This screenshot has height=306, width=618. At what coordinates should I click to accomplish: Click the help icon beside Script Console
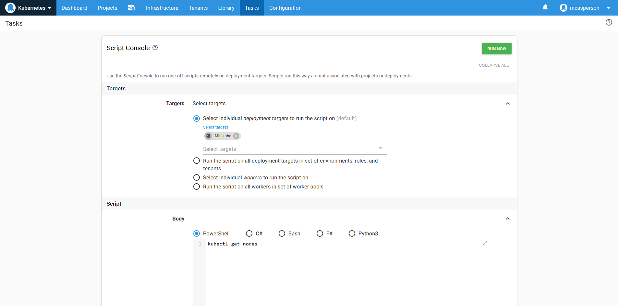tap(155, 48)
